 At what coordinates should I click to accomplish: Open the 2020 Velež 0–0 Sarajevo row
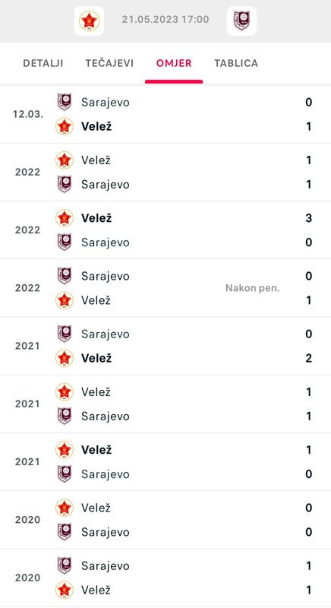[165, 520]
